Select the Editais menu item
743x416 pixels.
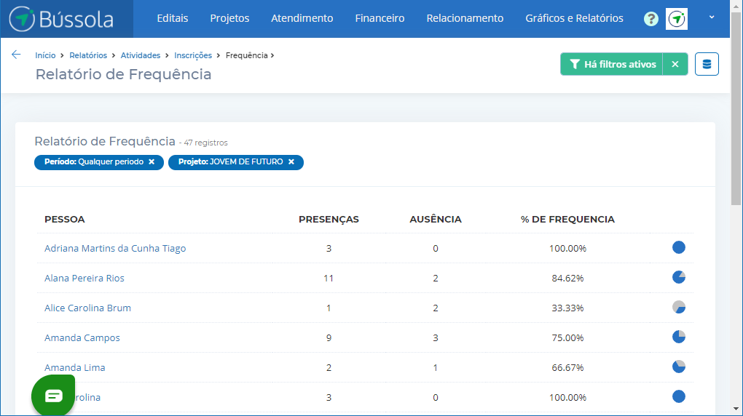click(x=172, y=19)
